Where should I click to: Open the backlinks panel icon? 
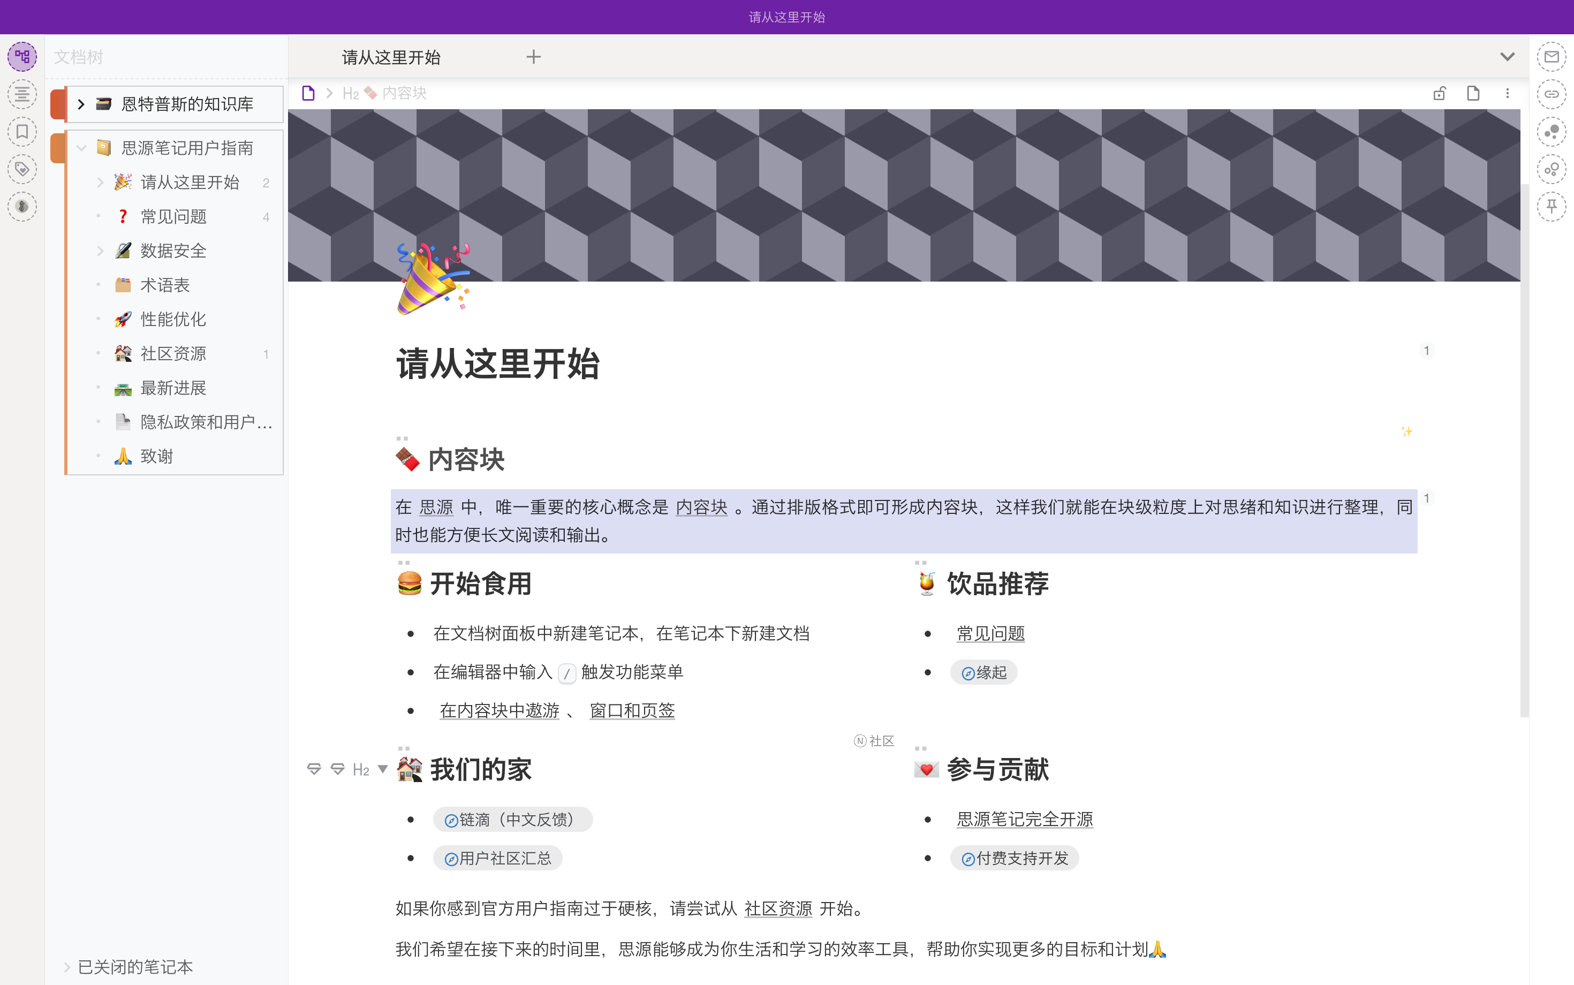1551,94
